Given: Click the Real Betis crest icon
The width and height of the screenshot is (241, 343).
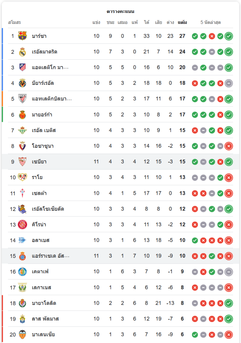Looking at the screenshot, I should [23, 130].
